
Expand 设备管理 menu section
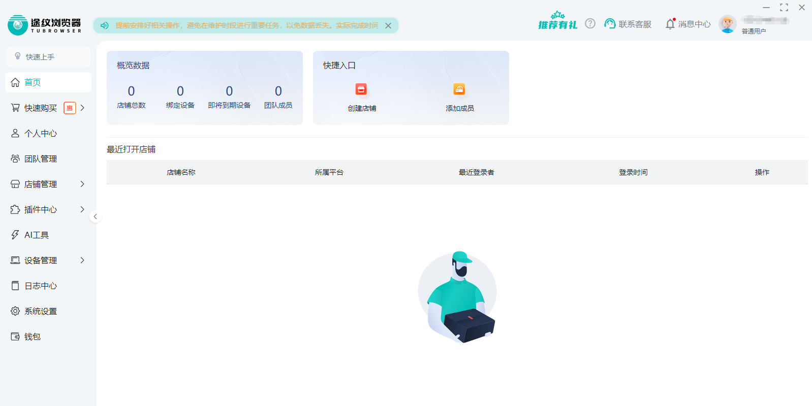pos(82,260)
